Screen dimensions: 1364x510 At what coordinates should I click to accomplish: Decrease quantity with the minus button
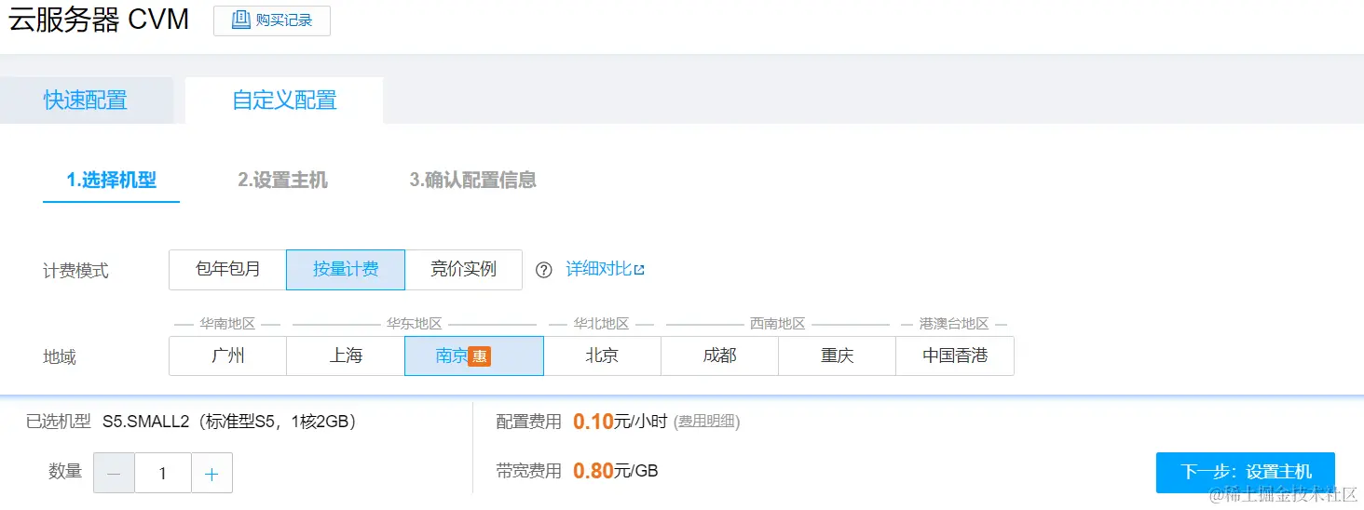[x=114, y=474]
